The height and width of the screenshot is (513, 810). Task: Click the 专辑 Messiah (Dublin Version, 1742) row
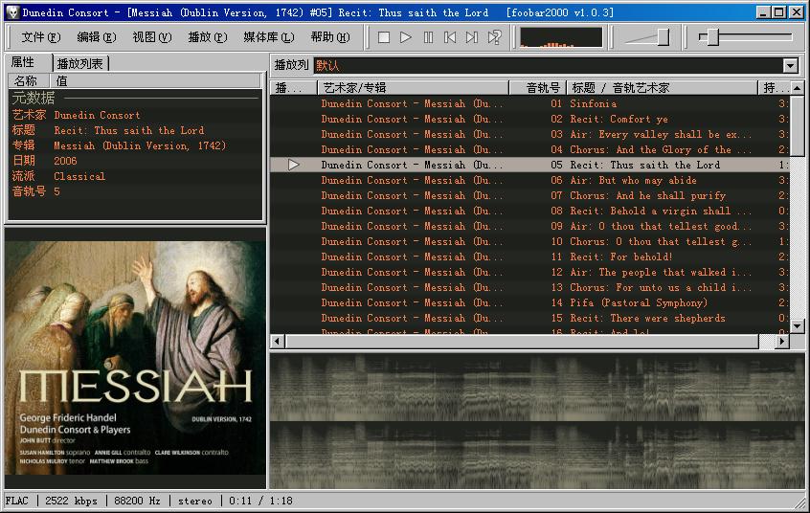(x=135, y=145)
